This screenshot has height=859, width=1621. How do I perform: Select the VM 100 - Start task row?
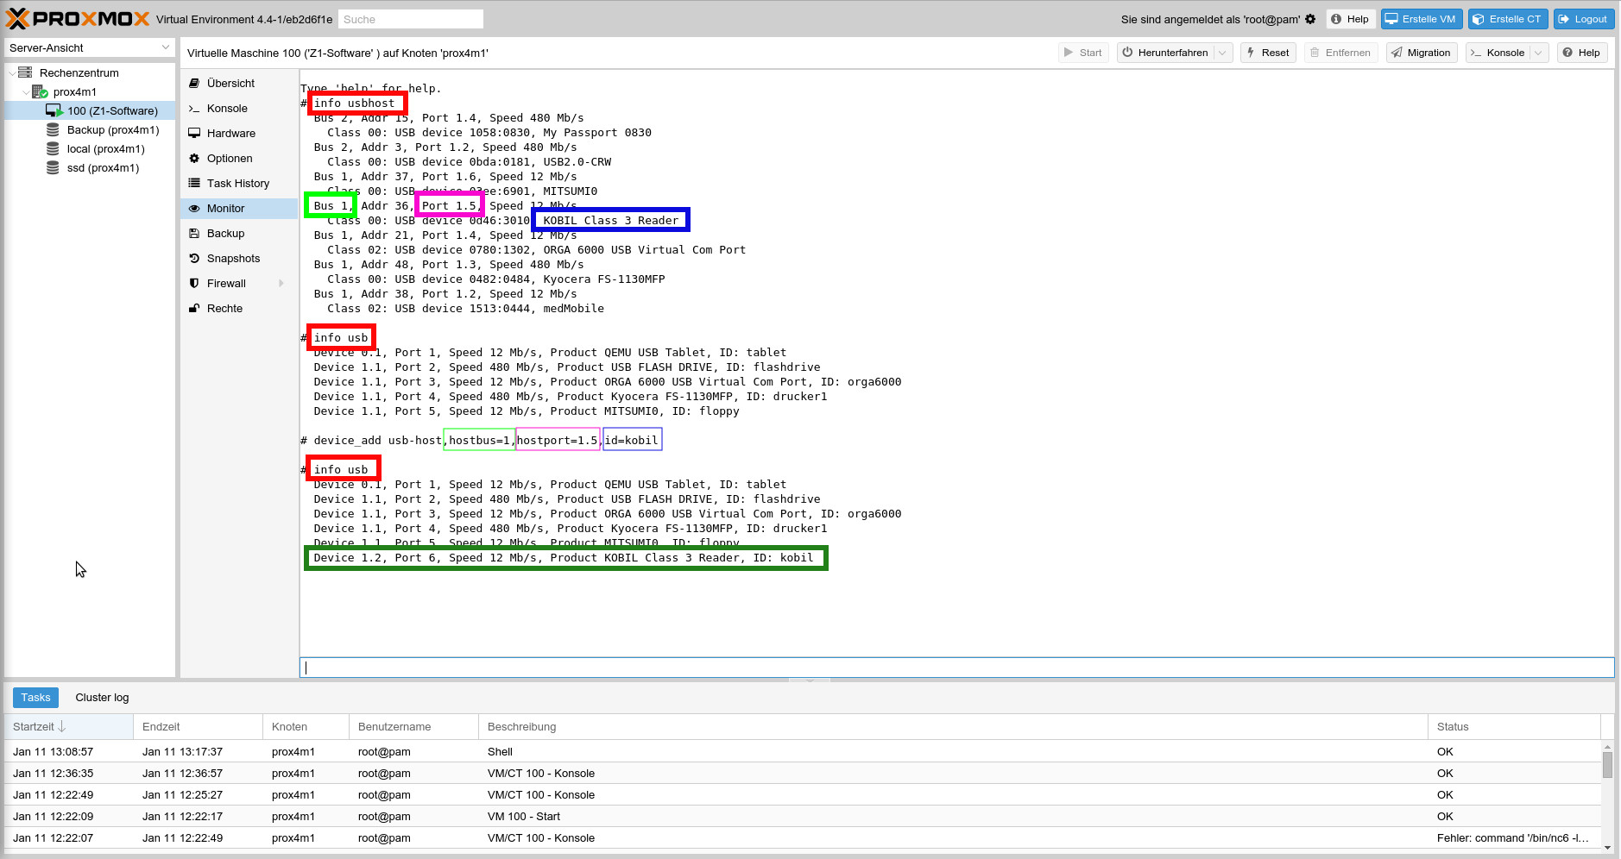click(x=803, y=817)
